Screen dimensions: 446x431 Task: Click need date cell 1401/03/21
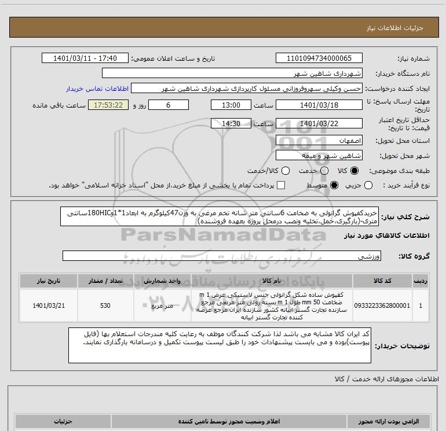click(x=48, y=305)
